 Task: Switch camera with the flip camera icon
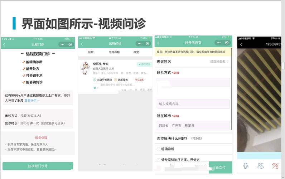click(x=260, y=166)
